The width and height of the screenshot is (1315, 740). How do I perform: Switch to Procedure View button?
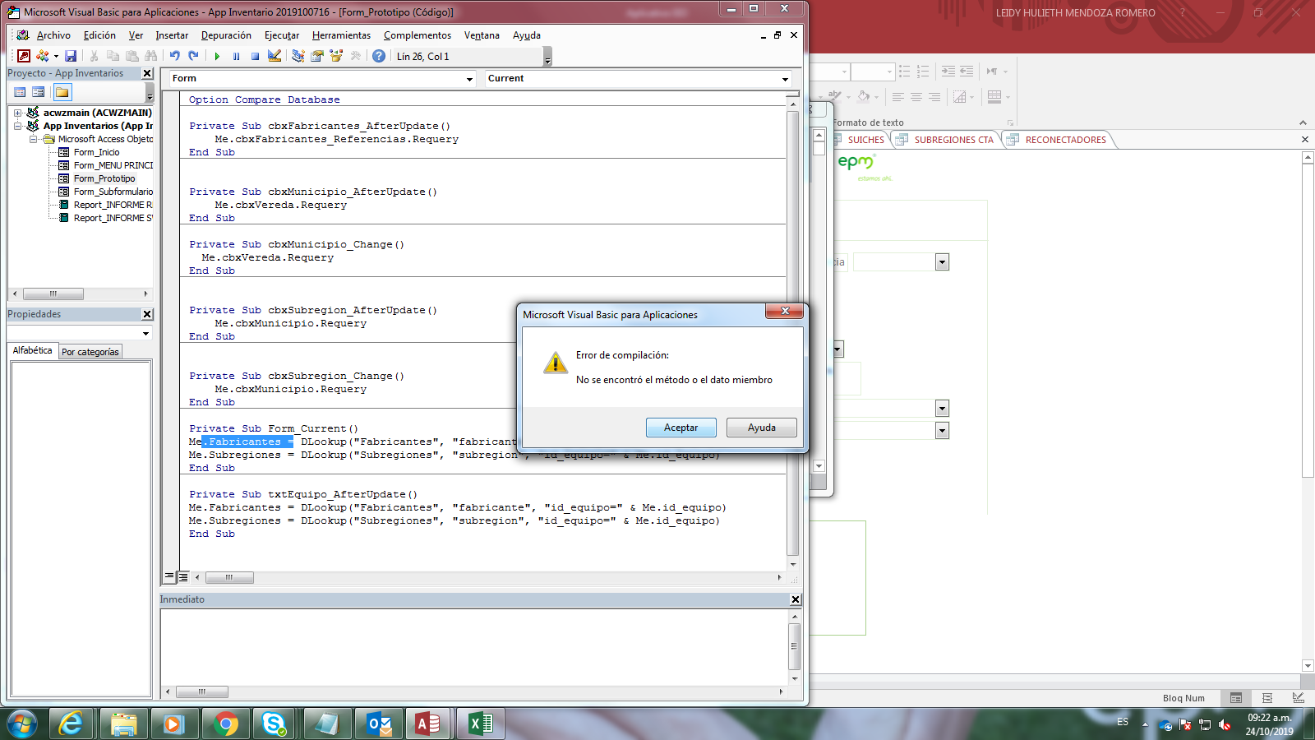click(x=169, y=577)
